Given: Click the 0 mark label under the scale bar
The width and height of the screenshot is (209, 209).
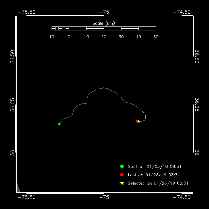Looking at the screenshot, I should 69,37.
